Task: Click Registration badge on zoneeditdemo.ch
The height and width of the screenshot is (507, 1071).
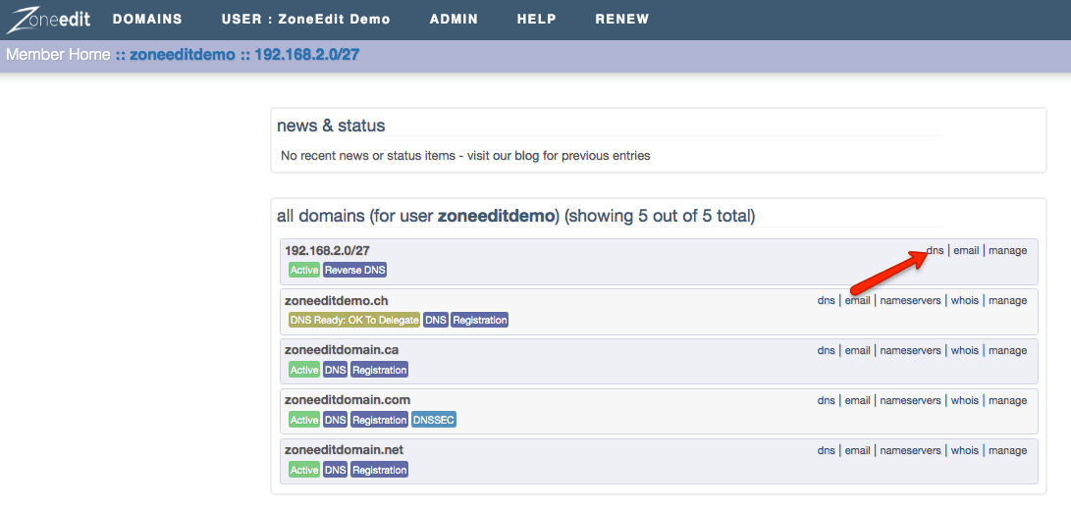Action: click(479, 320)
